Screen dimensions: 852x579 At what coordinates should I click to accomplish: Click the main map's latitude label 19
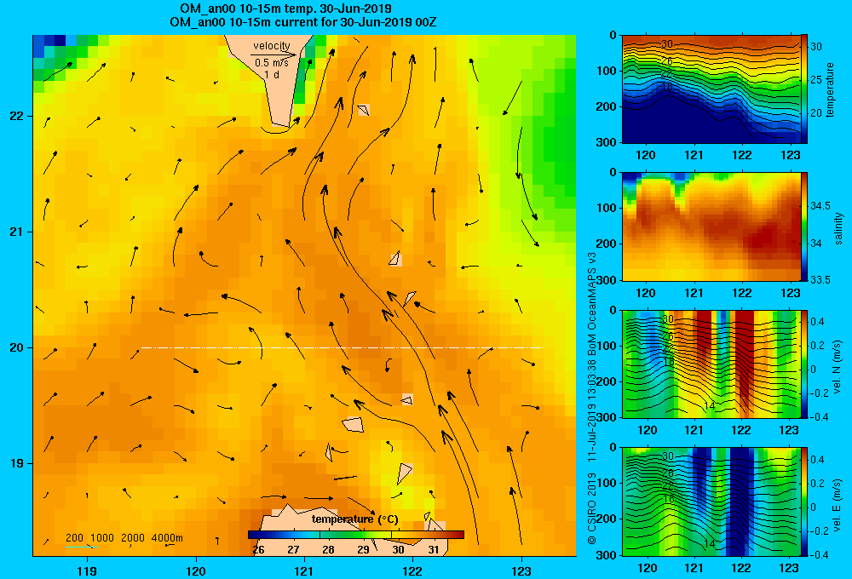[x=16, y=463]
